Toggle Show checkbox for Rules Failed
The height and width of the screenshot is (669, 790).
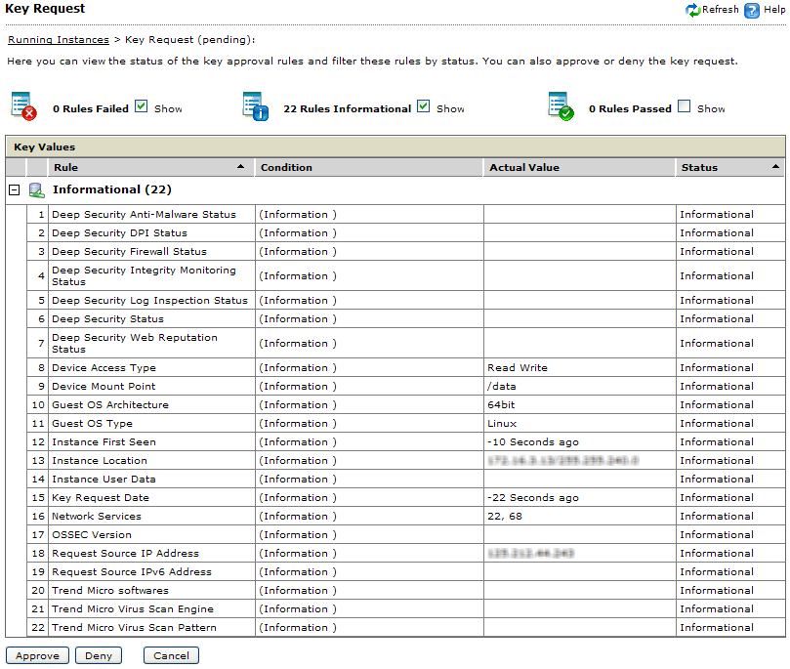[142, 106]
